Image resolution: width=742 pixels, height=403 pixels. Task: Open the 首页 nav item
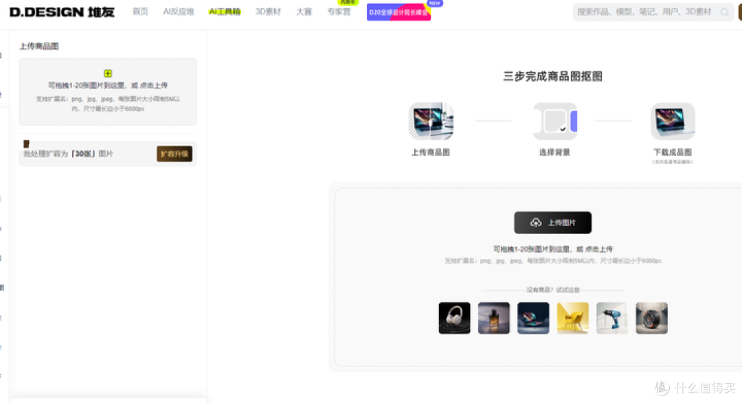click(x=140, y=12)
